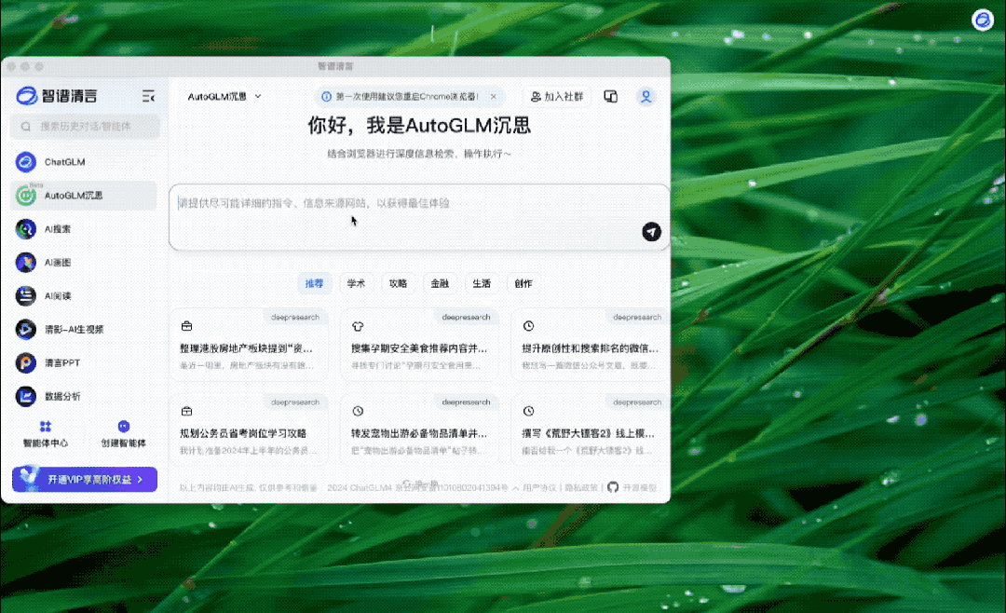Click the clock icon on 提升原创性 card
Screen dimensions: 1006x613
(528, 326)
